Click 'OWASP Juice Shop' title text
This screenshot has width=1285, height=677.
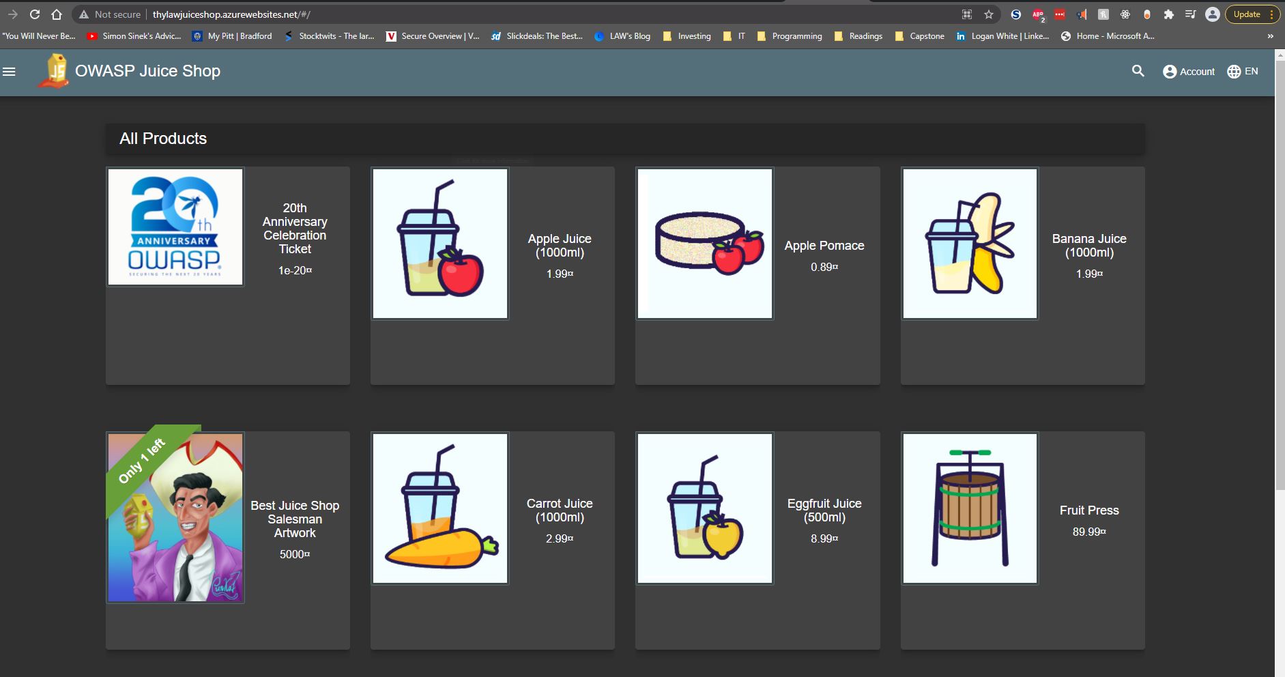point(147,71)
